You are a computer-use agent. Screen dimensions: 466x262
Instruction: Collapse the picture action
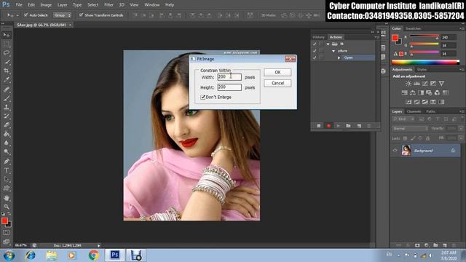click(x=333, y=51)
